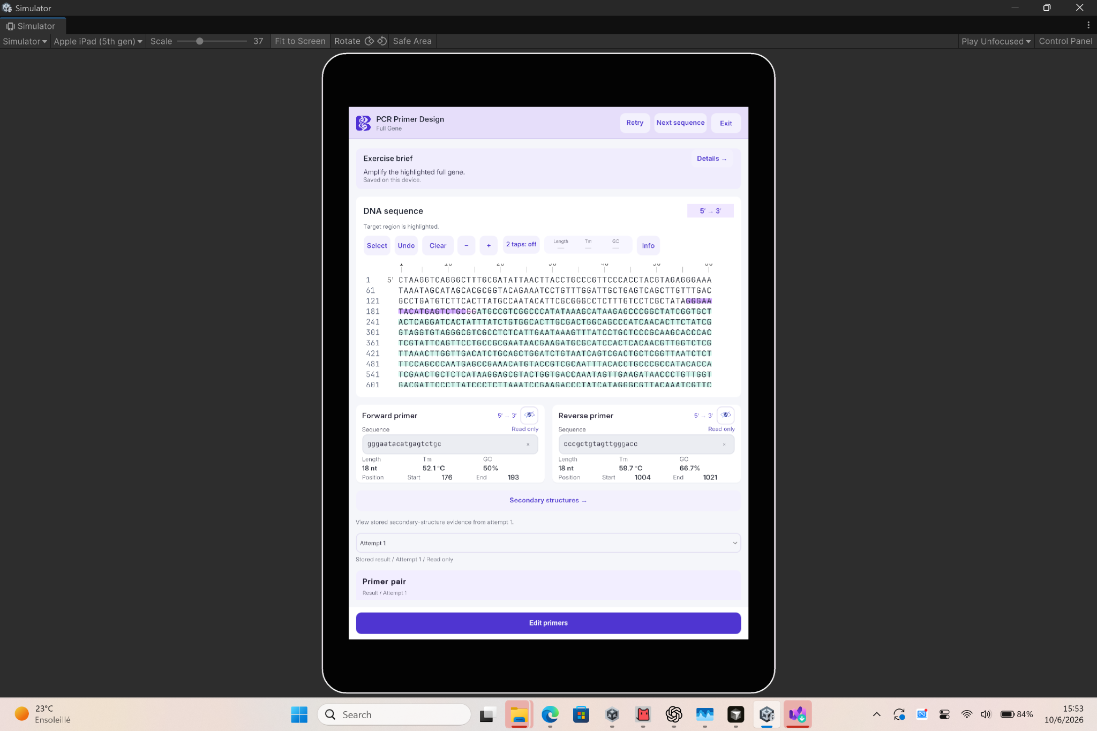Image resolution: width=1097 pixels, height=731 pixels.
Task: Click minus zoom button in DNA toolbar
Action: click(466, 246)
